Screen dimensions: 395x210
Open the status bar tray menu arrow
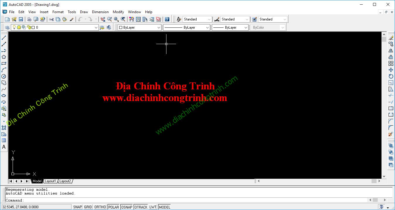point(388,207)
